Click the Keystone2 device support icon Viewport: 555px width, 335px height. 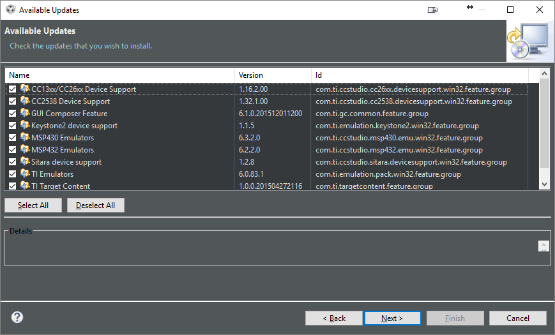pyautogui.click(x=25, y=126)
